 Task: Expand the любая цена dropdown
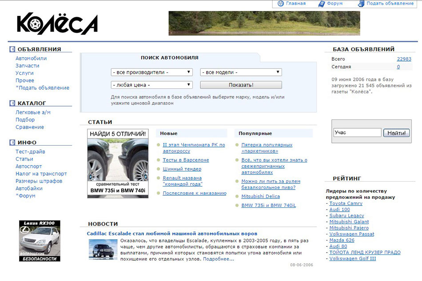point(152,85)
